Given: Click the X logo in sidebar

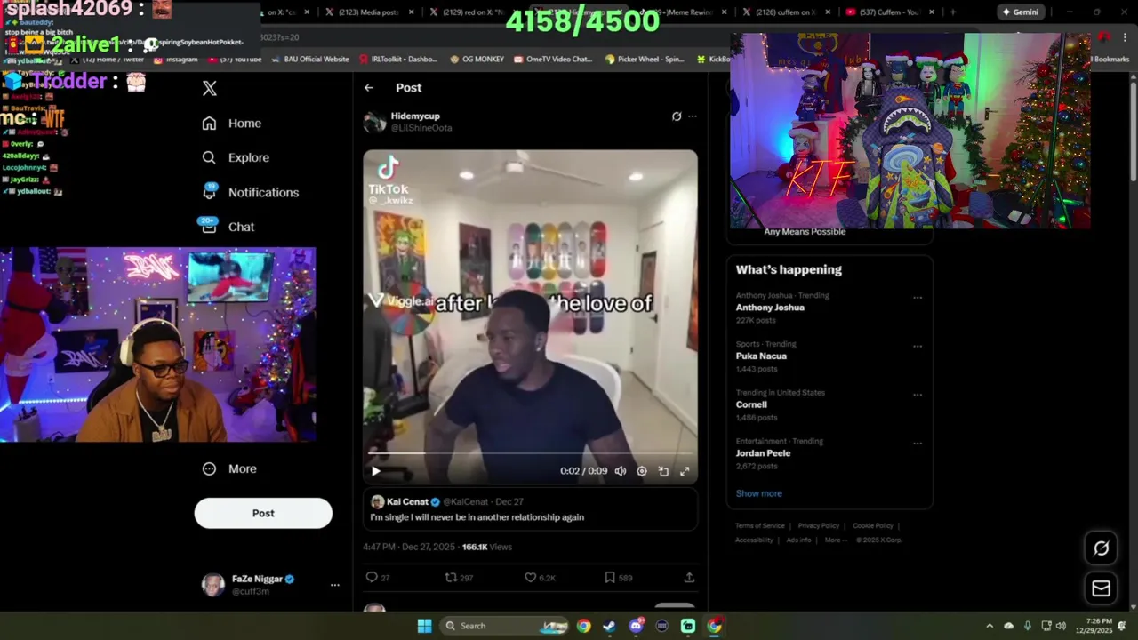Looking at the screenshot, I should tap(210, 88).
